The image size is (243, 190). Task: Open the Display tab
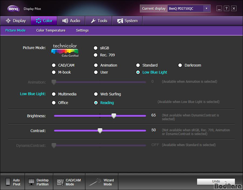click(x=15, y=21)
